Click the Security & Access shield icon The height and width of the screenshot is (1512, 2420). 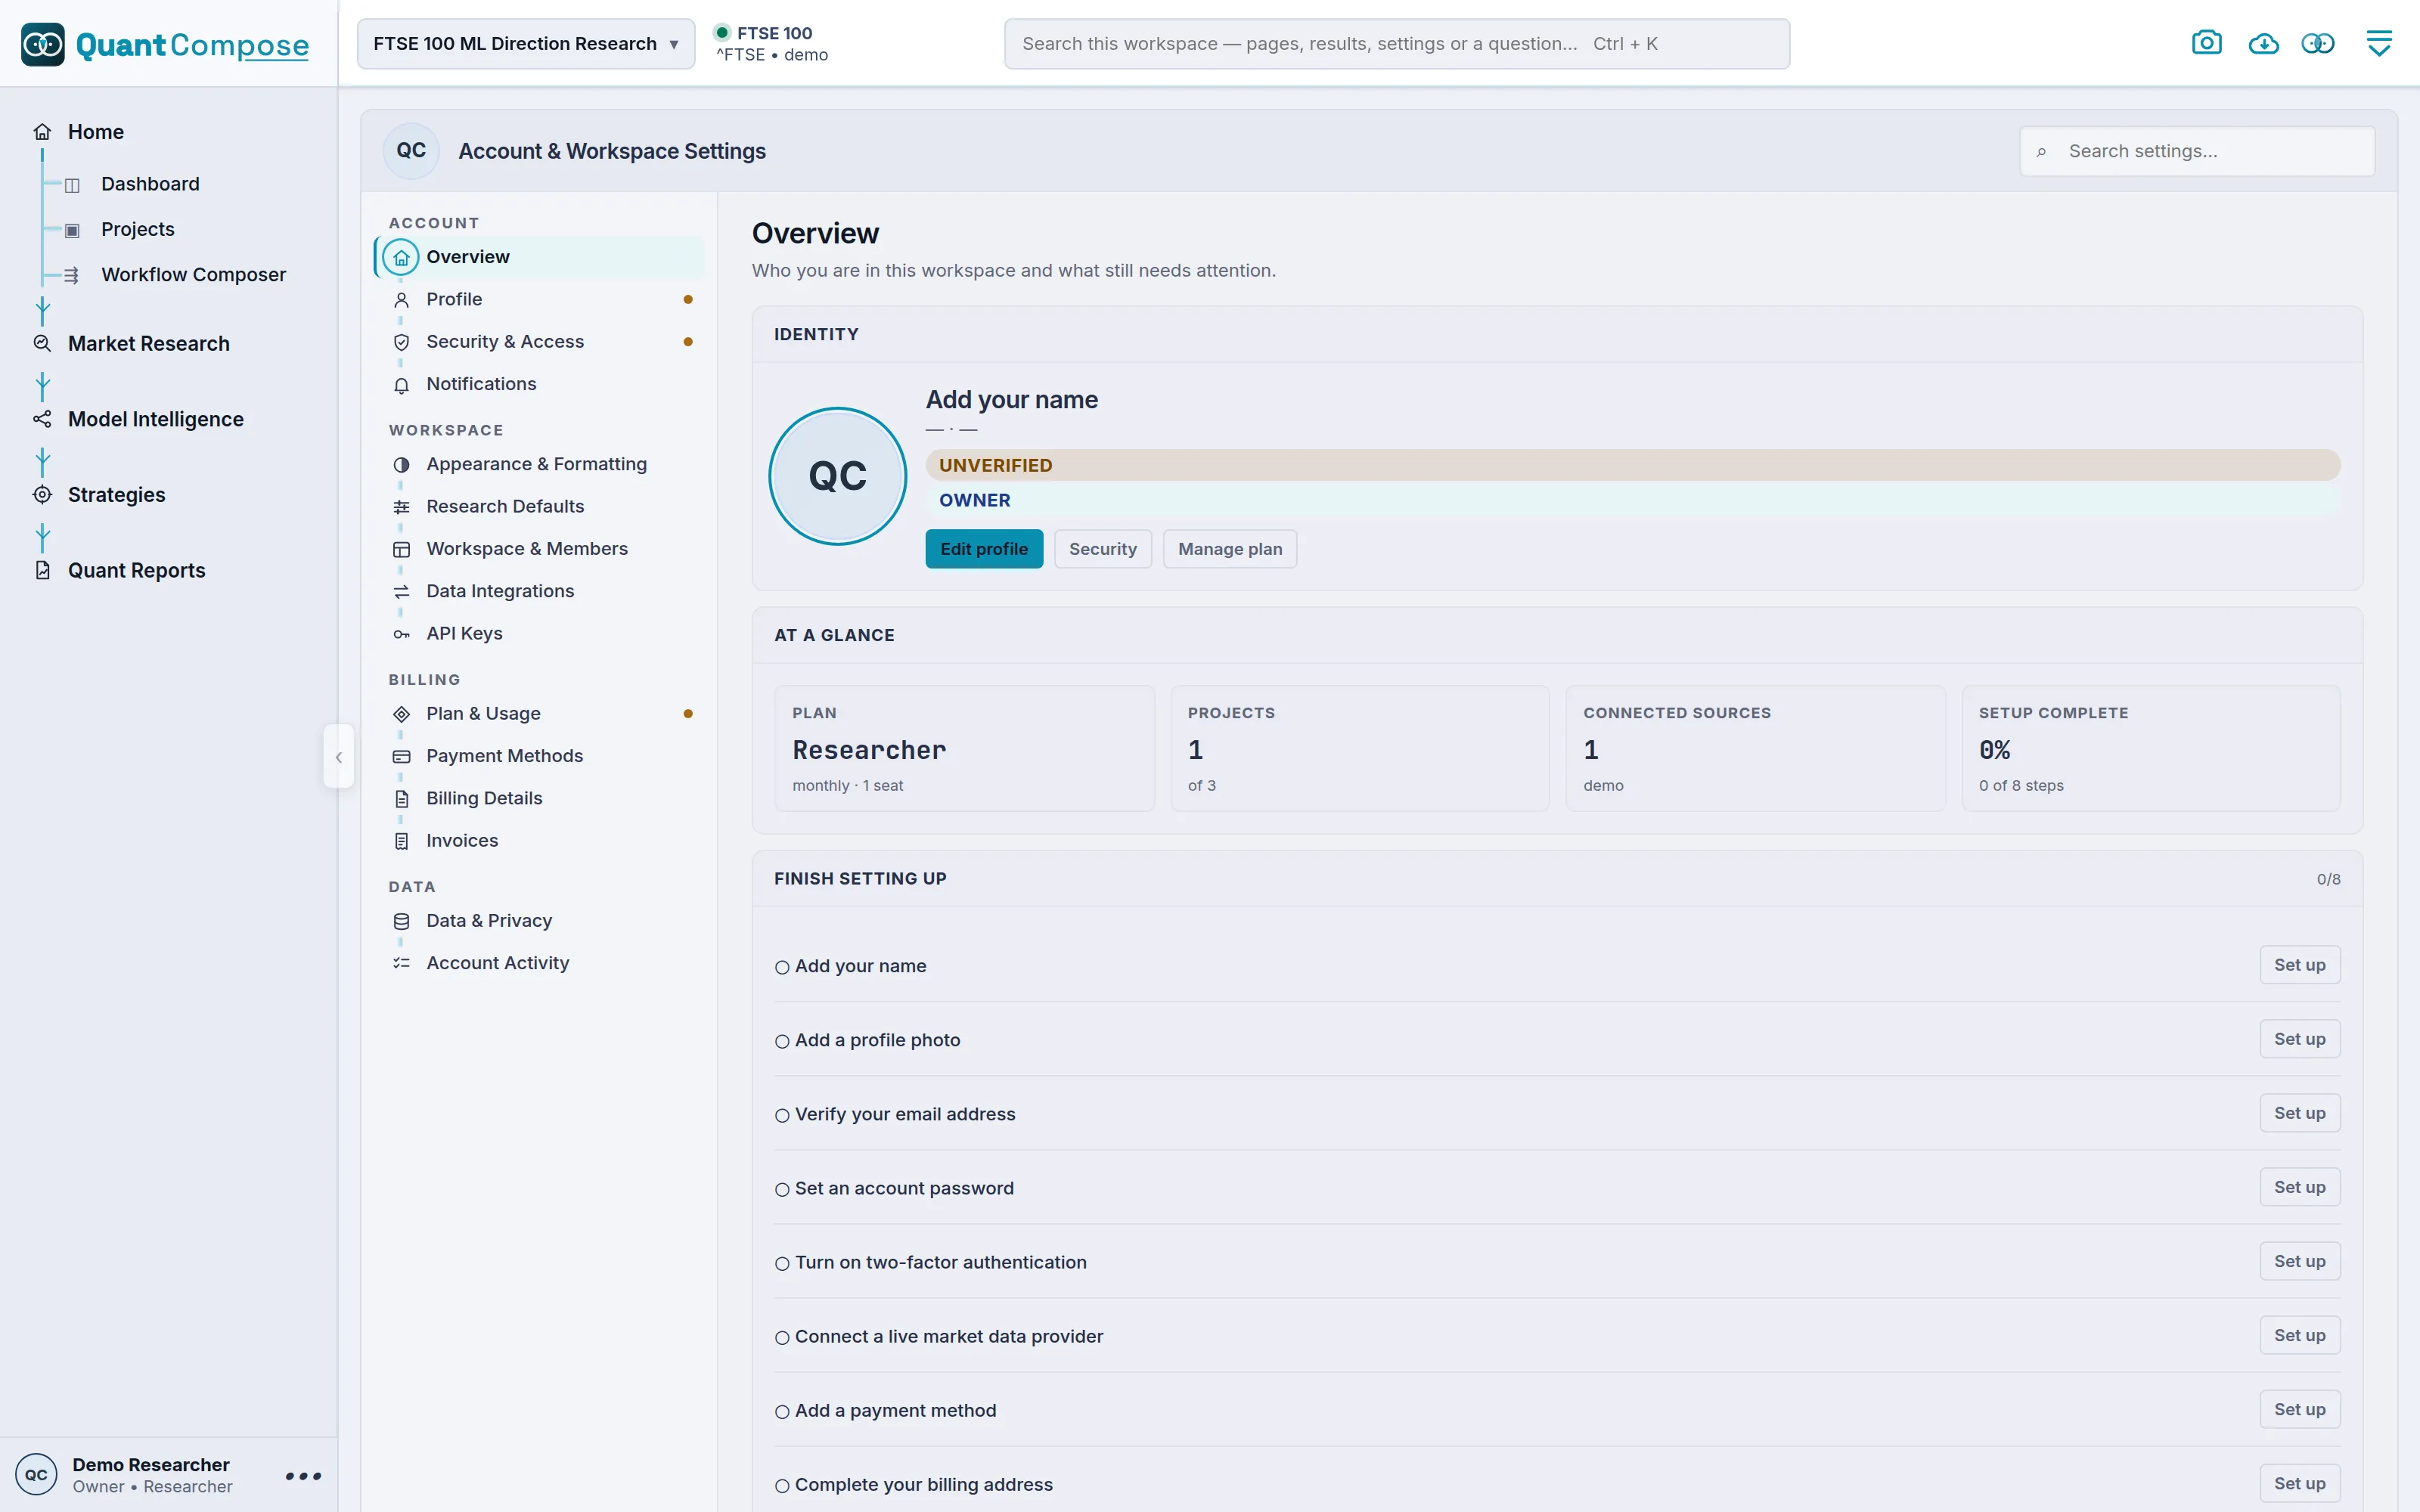401,342
